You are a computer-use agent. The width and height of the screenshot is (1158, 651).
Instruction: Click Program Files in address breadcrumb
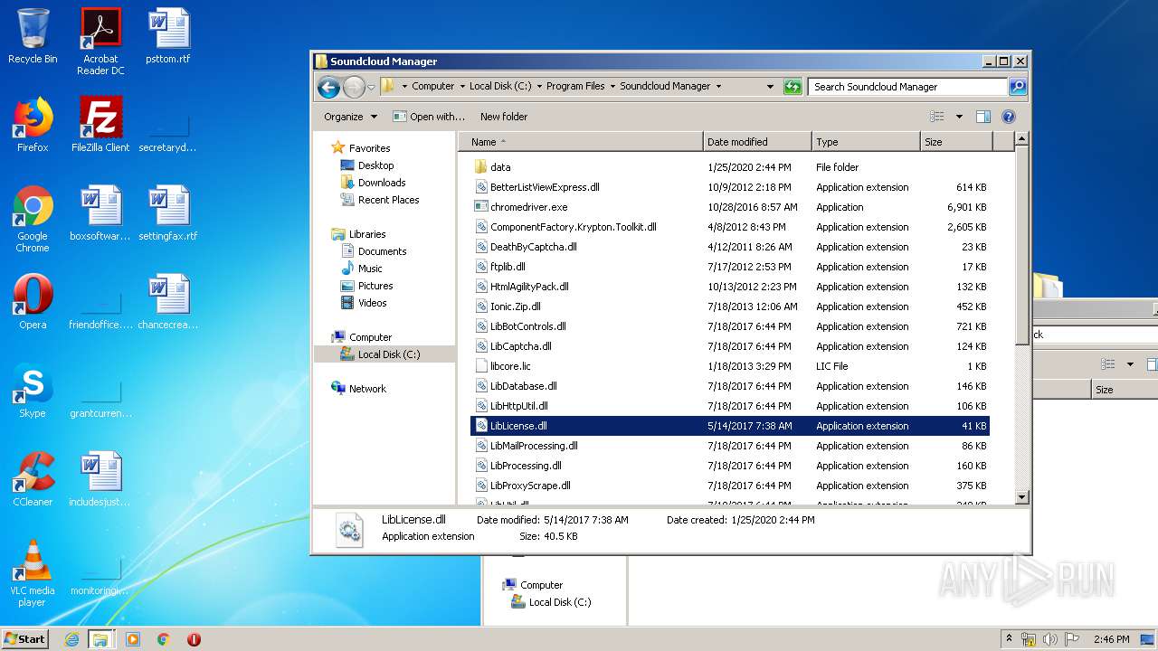click(575, 87)
